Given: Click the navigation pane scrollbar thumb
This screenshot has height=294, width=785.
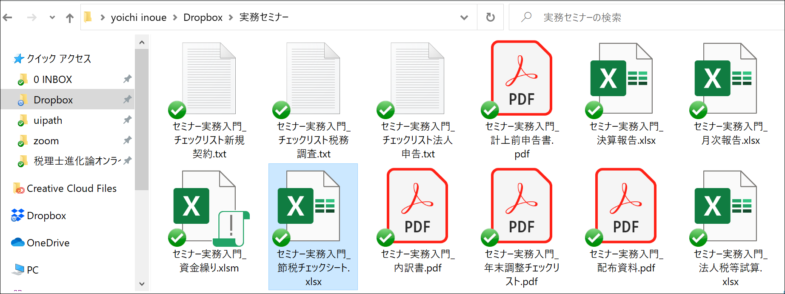Looking at the screenshot, I should (142, 120).
